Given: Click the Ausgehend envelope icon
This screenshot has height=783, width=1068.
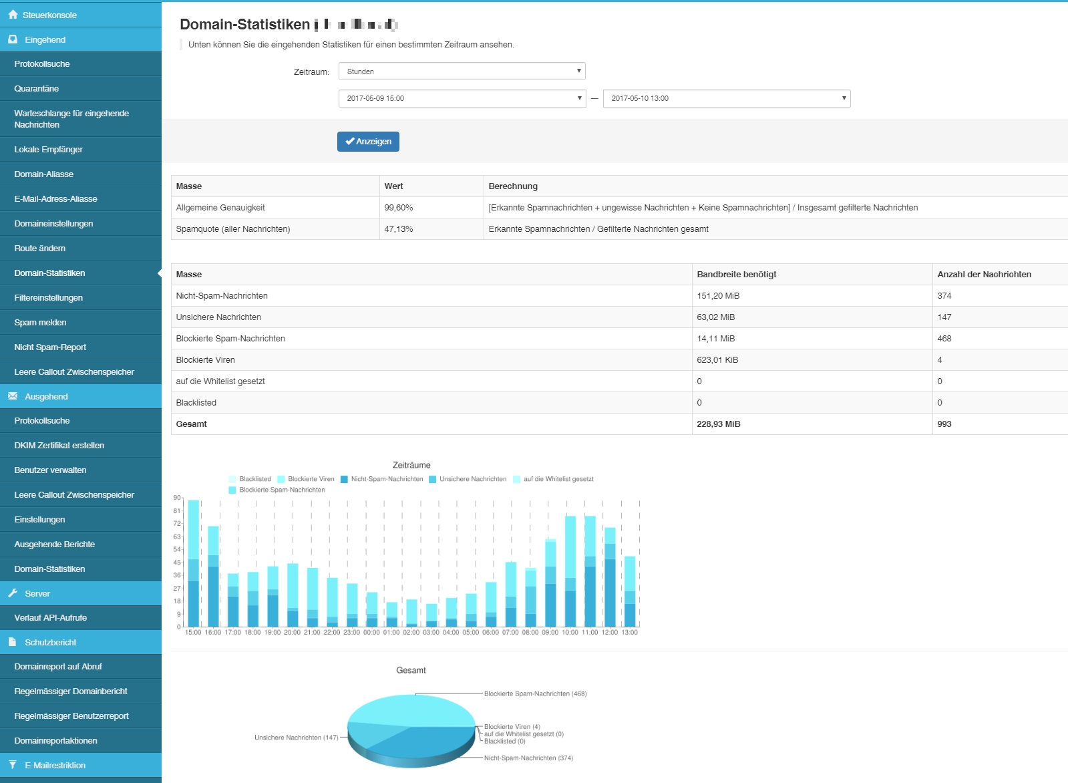Looking at the screenshot, I should coord(13,396).
